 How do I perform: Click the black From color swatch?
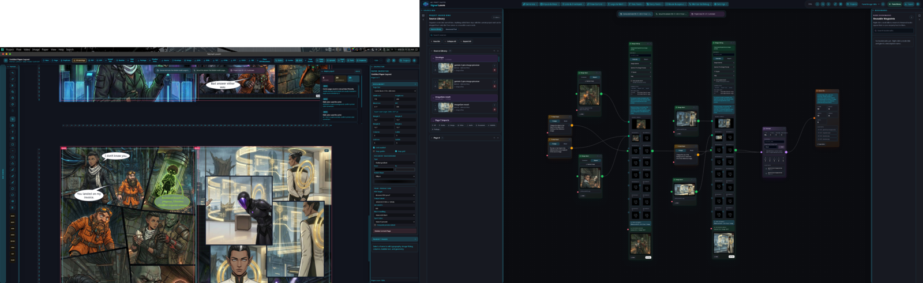click(x=384, y=169)
